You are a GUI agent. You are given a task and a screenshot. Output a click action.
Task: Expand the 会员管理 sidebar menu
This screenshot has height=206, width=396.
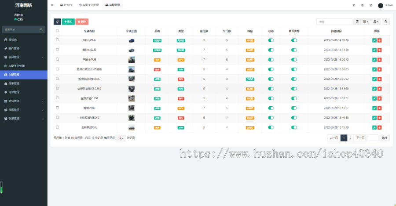click(x=24, y=57)
